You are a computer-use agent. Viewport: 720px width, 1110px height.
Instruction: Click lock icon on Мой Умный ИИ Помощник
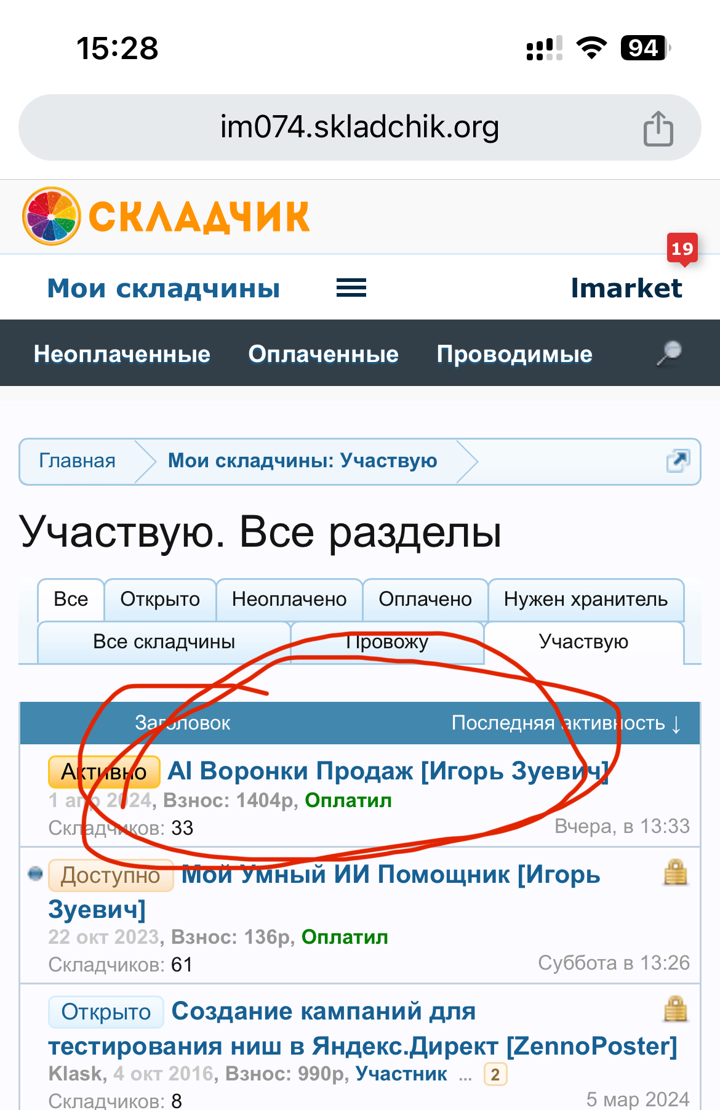(675, 873)
